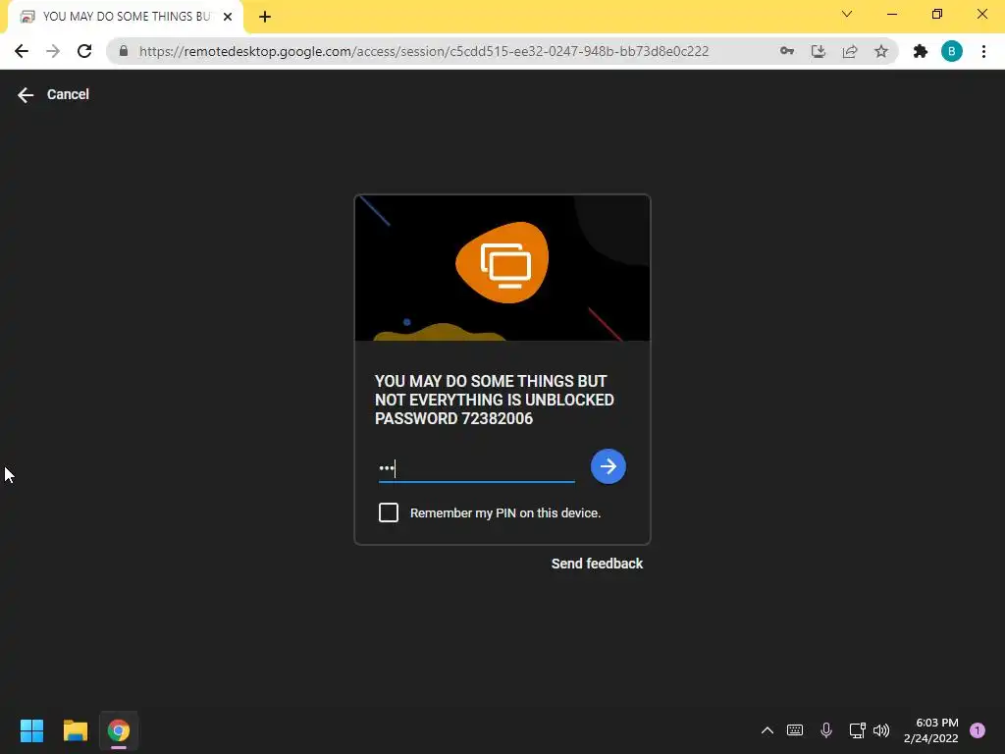Open Chrome extensions puzzle menu
The width and height of the screenshot is (1005, 754).
pos(921,51)
